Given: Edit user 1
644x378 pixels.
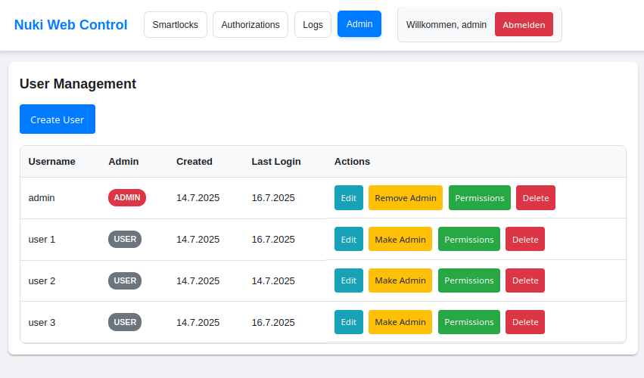Looking at the screenshot, I should 349,240.
